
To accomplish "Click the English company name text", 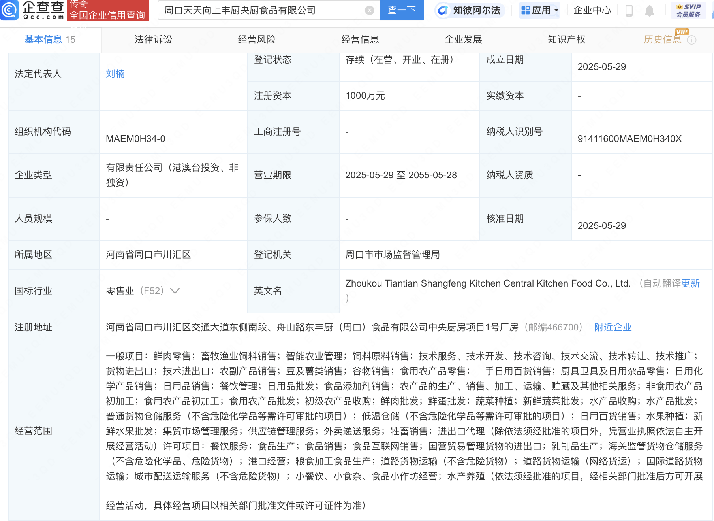I will (488, 283).
